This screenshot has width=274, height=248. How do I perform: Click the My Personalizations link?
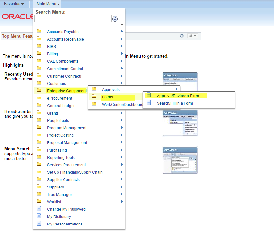click(x=65, y=224)
